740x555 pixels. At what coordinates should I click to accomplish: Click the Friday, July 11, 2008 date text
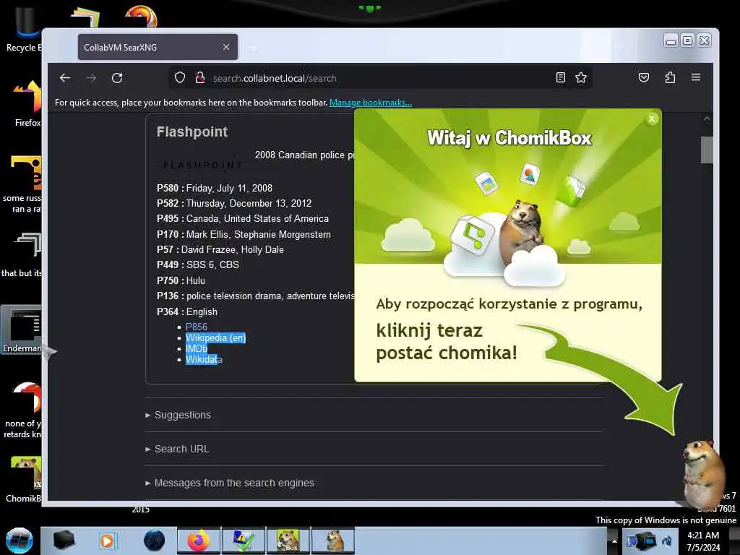pos(229,189)
